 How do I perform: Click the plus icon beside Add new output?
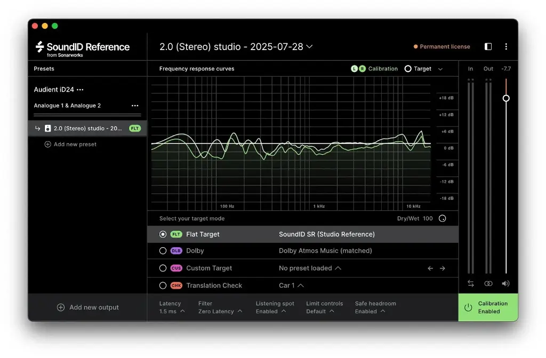tap(61, 307)
